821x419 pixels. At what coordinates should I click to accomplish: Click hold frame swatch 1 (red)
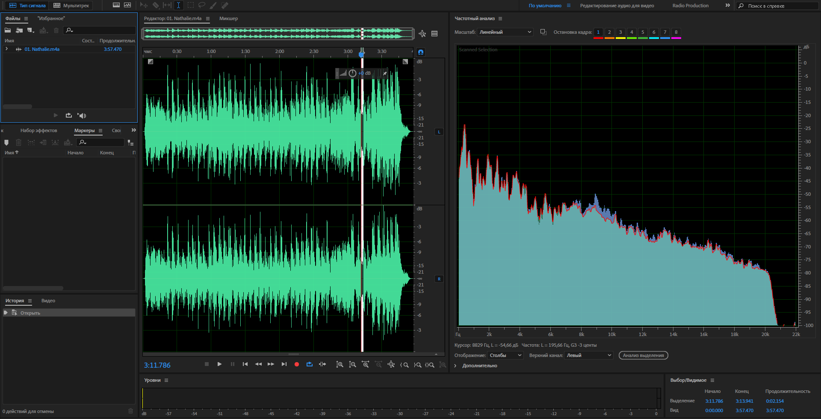(x=598, y=32)
